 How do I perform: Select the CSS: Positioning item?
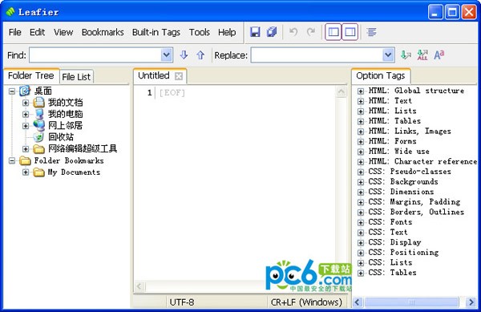click(403, 253)
